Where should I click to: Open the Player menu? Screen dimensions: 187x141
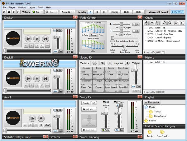[12, 7]
